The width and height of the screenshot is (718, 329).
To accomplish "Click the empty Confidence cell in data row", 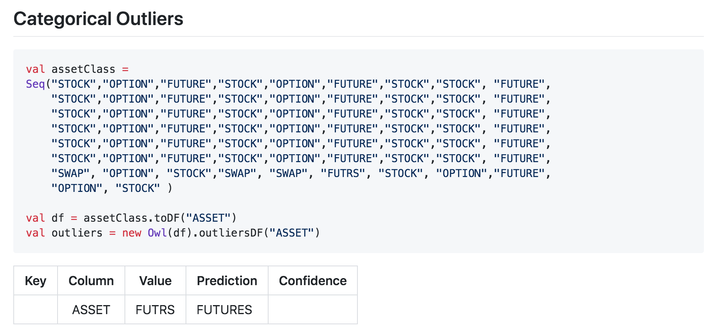I will [x=313, y=310].
